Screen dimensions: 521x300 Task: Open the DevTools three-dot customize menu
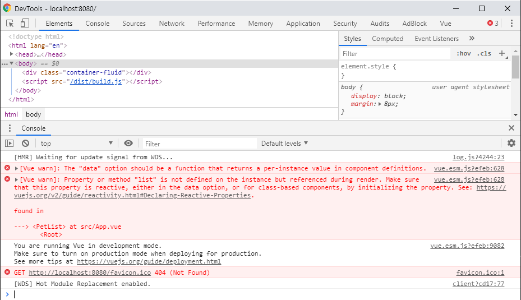tap(511, 23)
